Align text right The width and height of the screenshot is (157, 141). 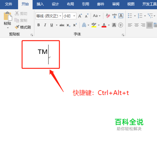click(143, 25)
